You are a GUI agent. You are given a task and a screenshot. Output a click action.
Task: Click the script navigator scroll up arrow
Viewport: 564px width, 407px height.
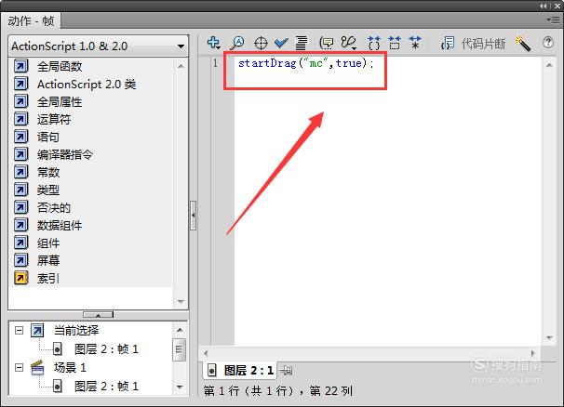(x=180, y=330)
